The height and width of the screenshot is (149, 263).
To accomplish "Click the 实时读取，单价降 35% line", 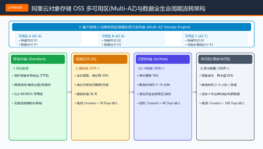I will click(x=91, y=75).
